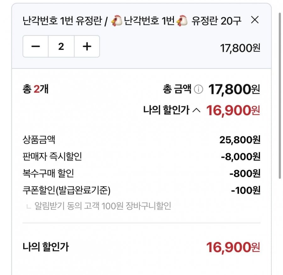This screenshot has height=275, width=283.
Task: Click the vertical scrollbar on right edge
Action: coord(280,95)
